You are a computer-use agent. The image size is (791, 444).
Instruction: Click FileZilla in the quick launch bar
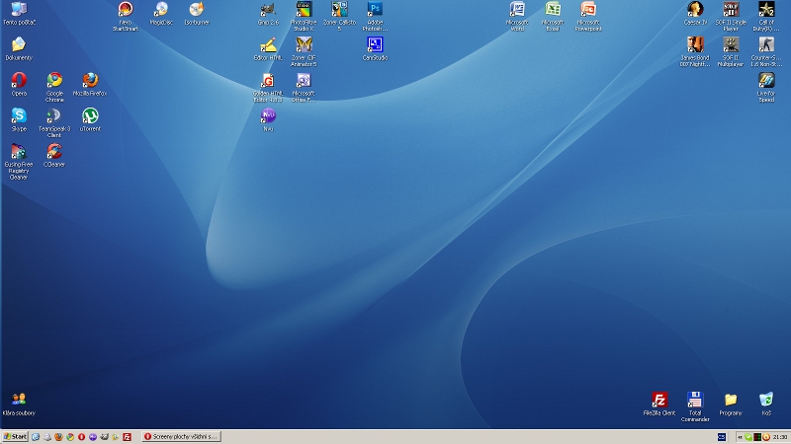pyautogui.click(x=128, y=437)
